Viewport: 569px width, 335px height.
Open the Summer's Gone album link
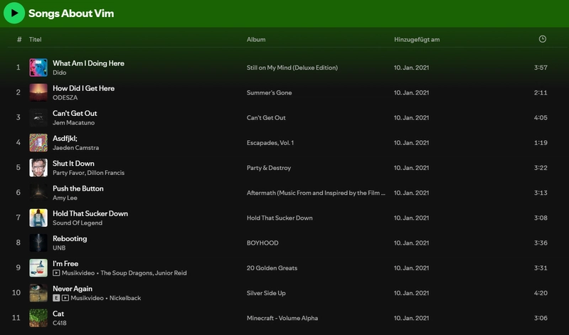tap(269, 93)
